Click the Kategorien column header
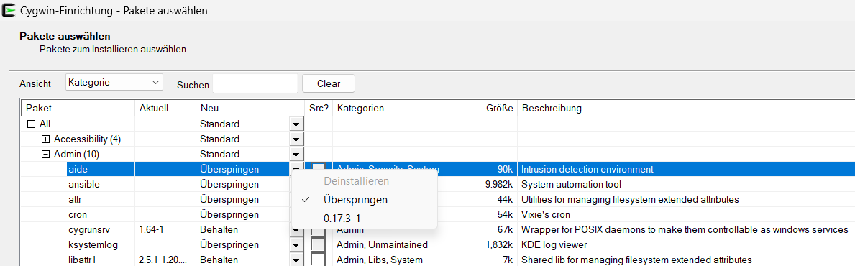Screen dimensions: 855x266 [396, 109]
